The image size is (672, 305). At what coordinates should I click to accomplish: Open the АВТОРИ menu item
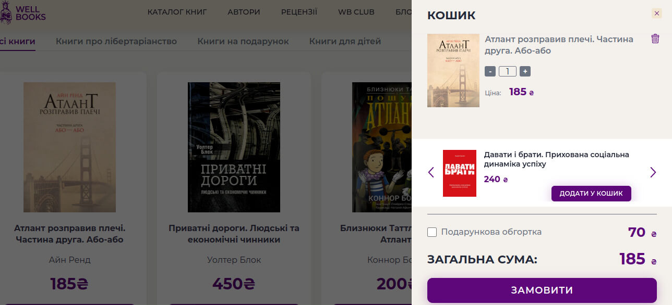pyautogui.click(x=244, y=12)
